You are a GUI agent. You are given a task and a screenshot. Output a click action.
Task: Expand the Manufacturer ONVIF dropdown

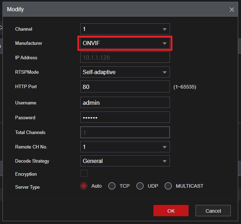point(125,43)
